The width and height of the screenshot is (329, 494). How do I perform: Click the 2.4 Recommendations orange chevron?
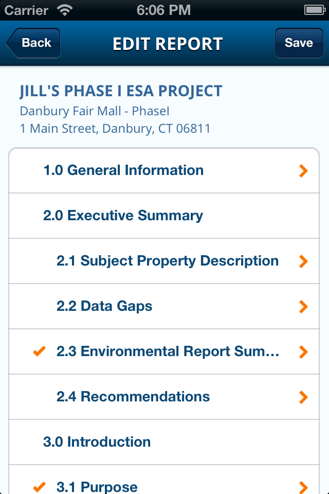(x=303, y=397)
